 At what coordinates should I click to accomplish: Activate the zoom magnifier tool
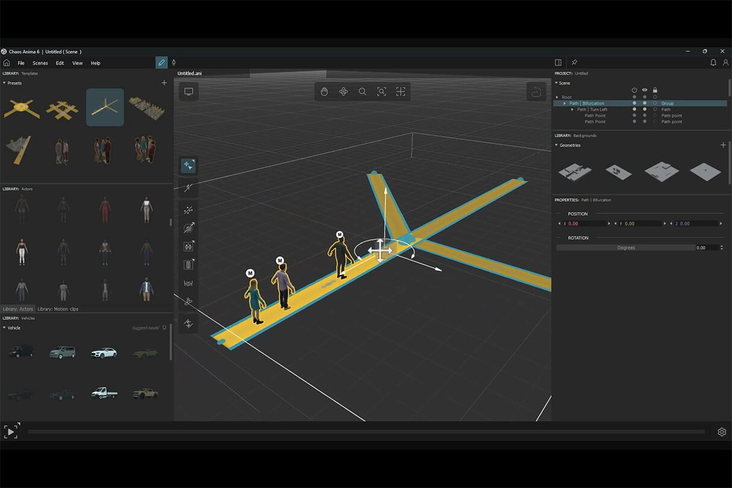click(x=362, y=92)
